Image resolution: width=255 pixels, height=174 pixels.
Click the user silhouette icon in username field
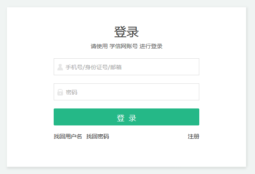coord(60,67)
